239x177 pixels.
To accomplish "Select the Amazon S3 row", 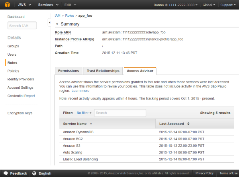I will click(x=147, y=146).
